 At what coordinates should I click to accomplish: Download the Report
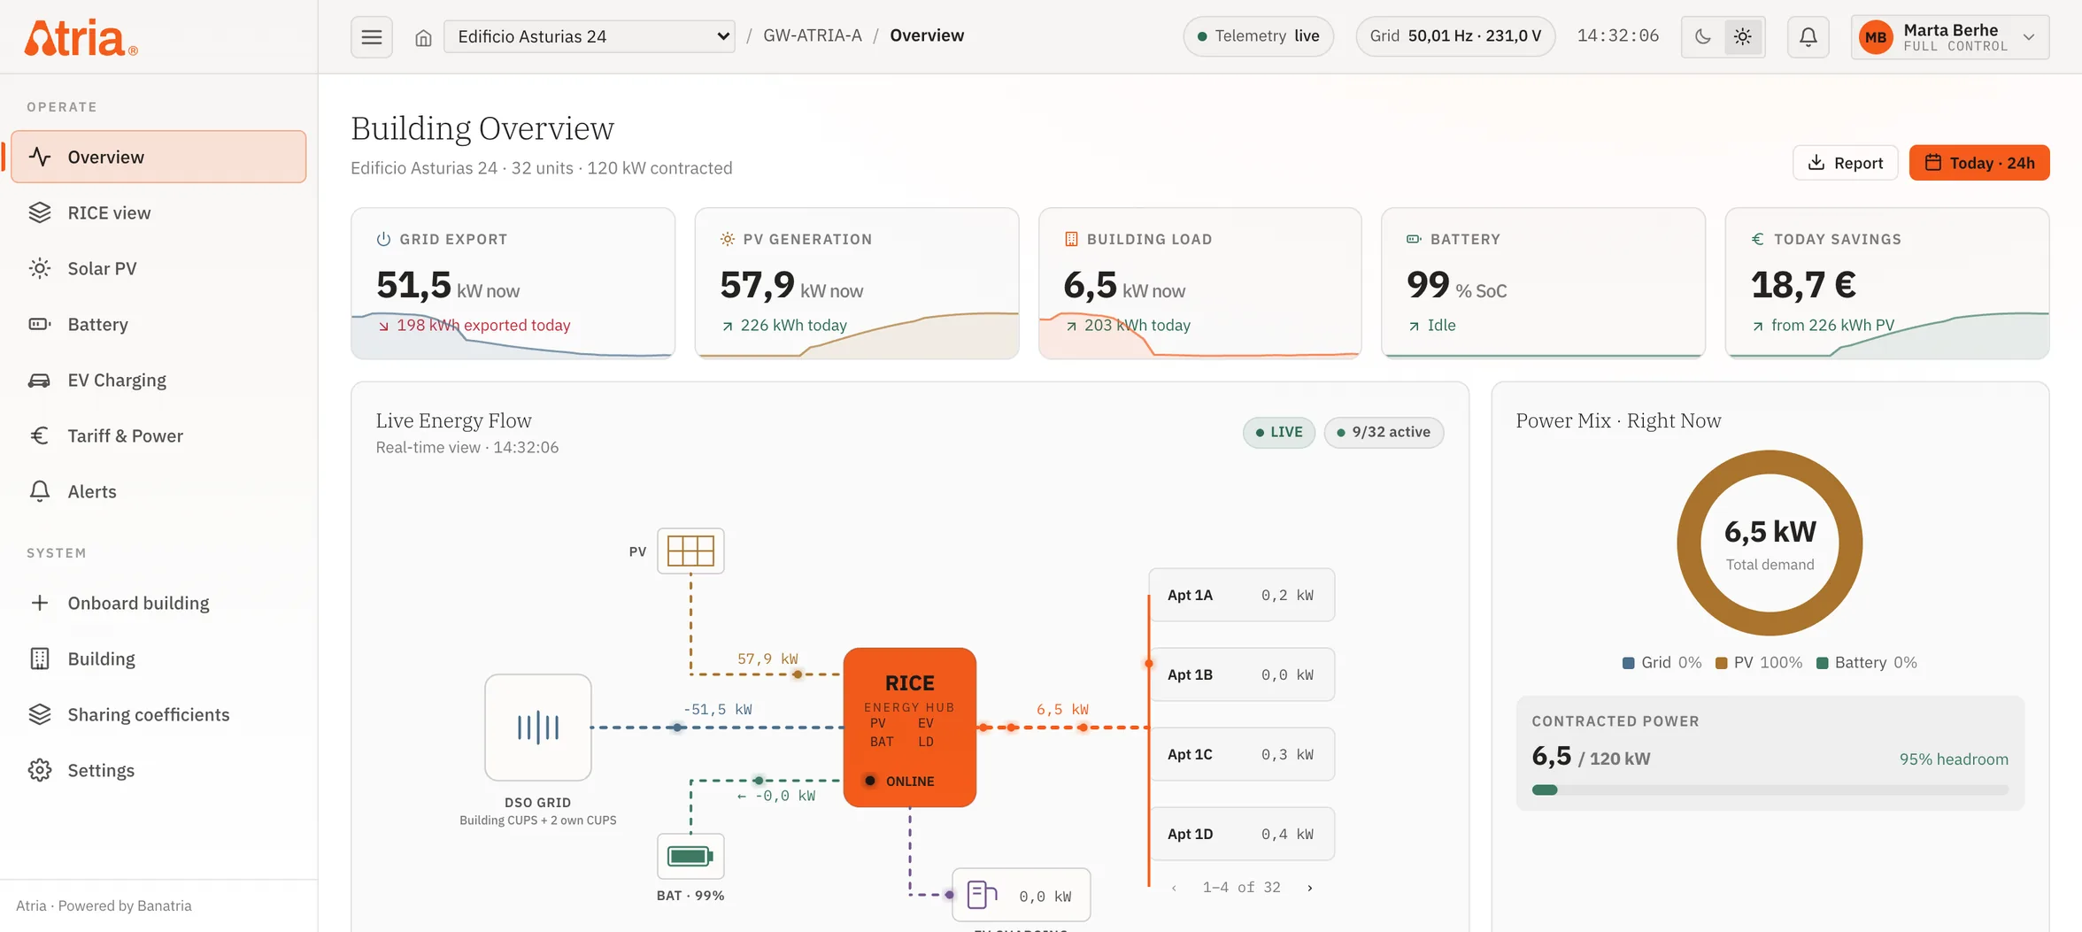(1845, 163)
